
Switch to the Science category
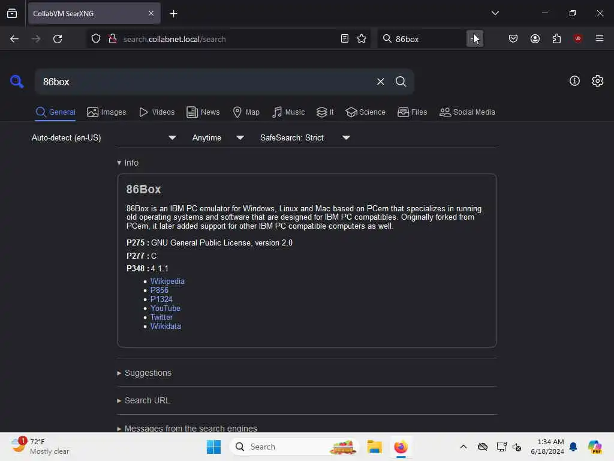point(365,112)
